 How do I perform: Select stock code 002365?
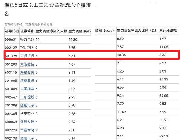(x=11, y=114)
